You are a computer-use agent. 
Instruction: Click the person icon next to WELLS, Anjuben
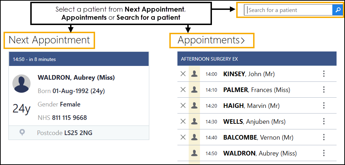click(194, 121)
